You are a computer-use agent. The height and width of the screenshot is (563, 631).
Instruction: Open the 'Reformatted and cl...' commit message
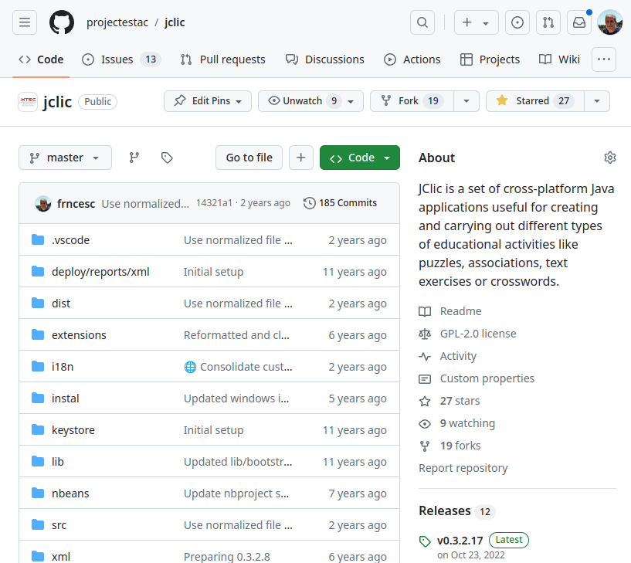(x=236, y=335)
